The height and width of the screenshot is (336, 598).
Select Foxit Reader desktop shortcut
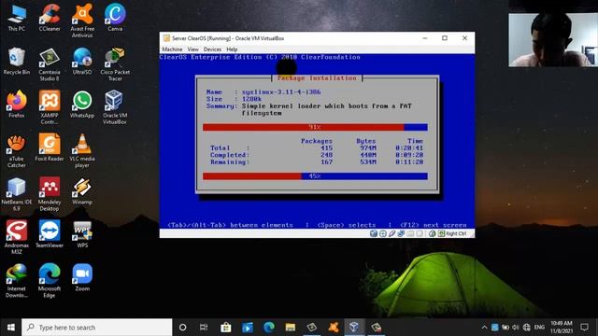point(50,147)
